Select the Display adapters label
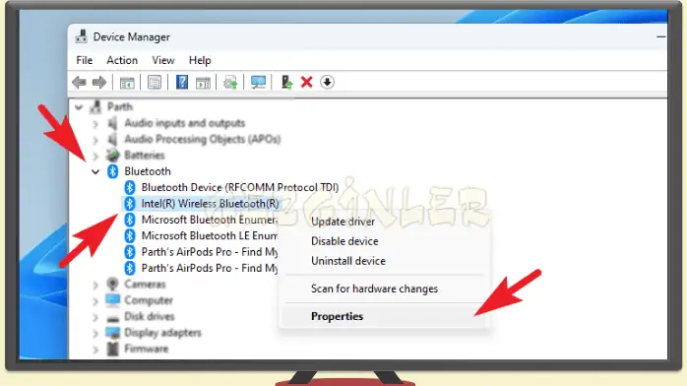Viewport: 687px width, 386px height. [162, 333]
